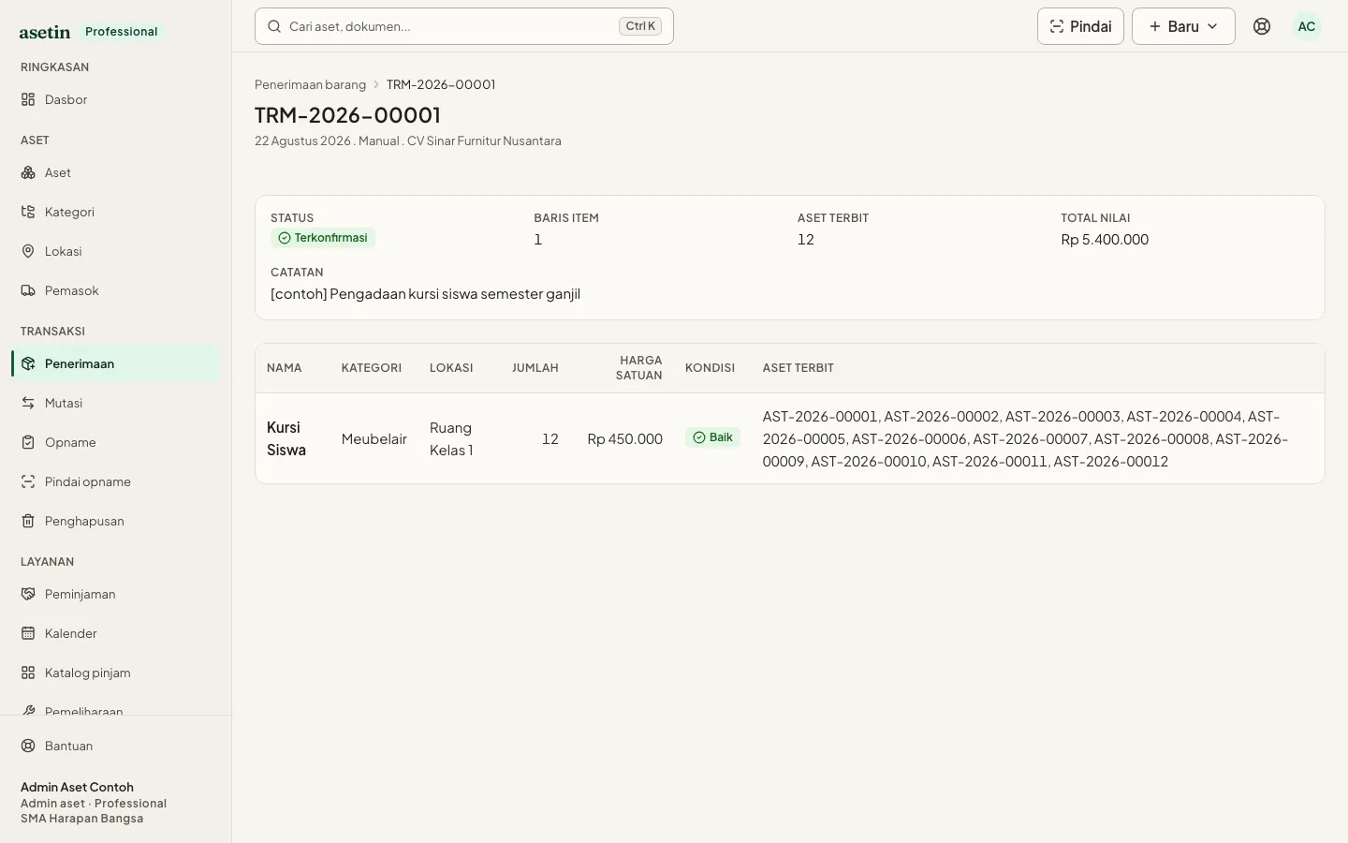1348x843 pixels.
Task: Focus the Cari aset search field
Action: coord(464,26)
